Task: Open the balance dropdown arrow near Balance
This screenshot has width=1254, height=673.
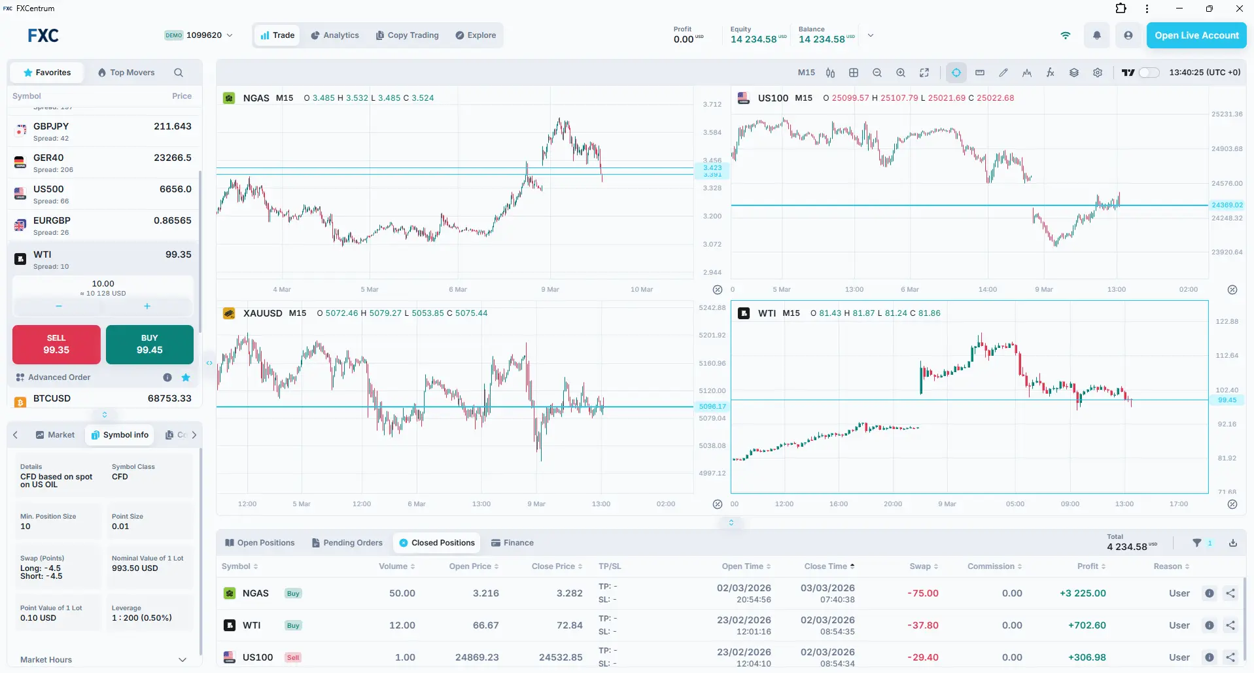Action: pyautogui.click(x=870, y=35)
